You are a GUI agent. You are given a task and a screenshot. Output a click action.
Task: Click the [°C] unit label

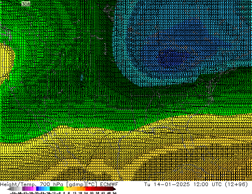[x=92, y=184]
